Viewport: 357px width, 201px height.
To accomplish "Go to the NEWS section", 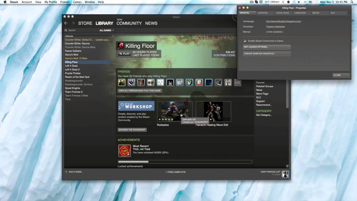I will coord(151,23).
